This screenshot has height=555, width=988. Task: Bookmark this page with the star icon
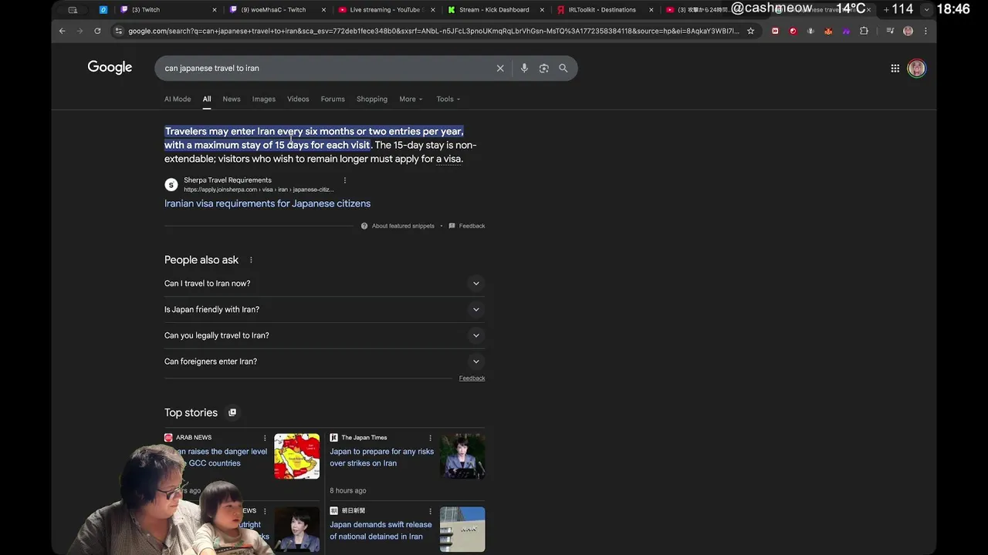[x=750, y=31]
